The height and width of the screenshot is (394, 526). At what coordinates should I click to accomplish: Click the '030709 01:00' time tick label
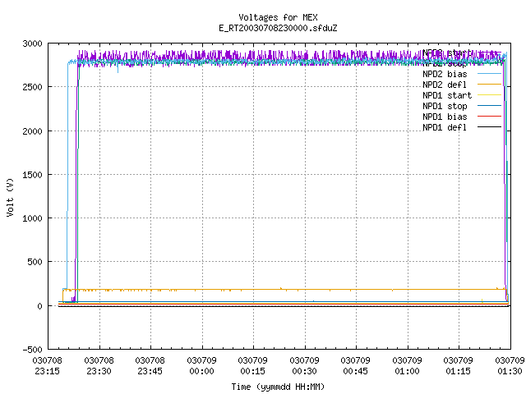(407, 365)
